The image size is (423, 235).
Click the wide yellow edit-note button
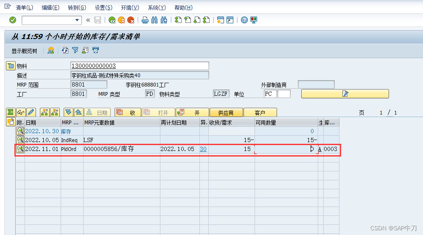pyautogui.click(x=345, y=94)
